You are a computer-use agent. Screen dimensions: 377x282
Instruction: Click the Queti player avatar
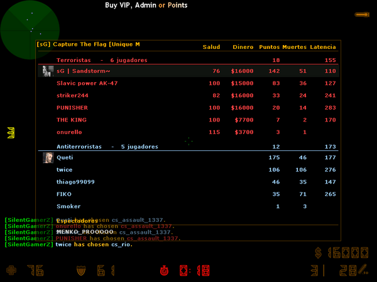click(x=48, y=157)
